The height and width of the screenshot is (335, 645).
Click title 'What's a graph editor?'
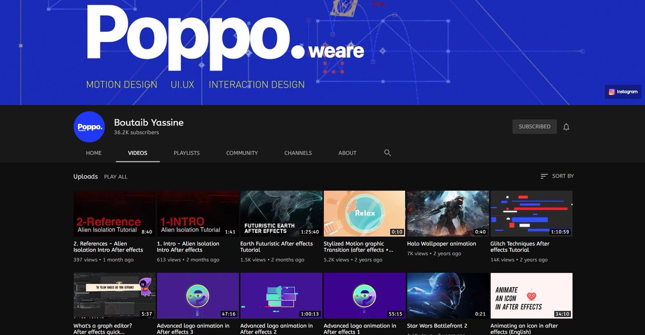(103, 329)
